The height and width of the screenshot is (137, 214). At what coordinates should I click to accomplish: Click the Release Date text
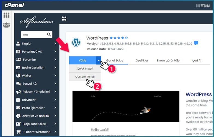105,49
